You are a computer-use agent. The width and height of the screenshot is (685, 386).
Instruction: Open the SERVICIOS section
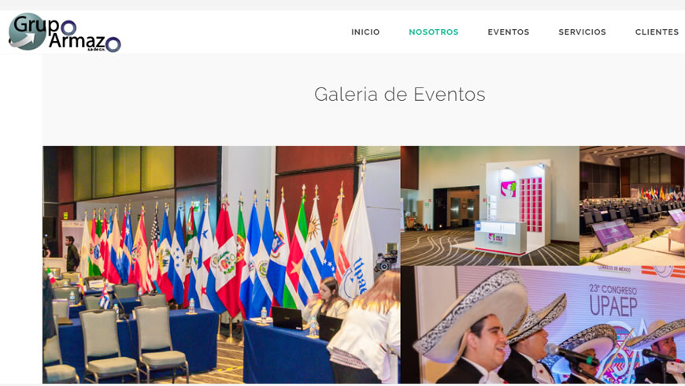[x=582, y=32]
